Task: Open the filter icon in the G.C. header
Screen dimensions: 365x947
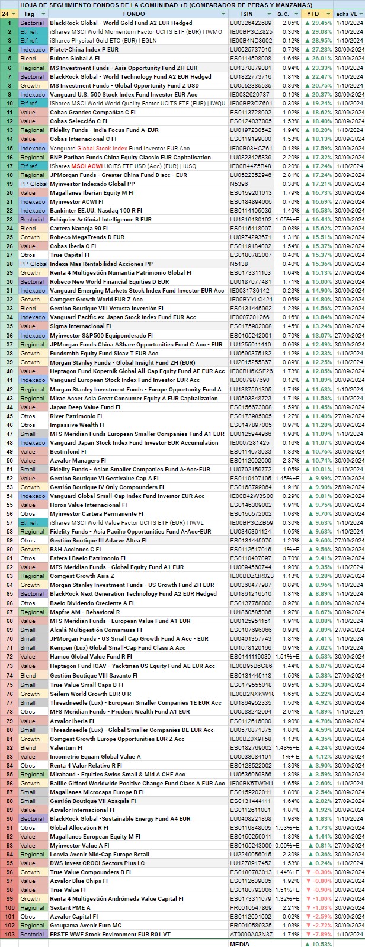Action: tap(298, 14)
